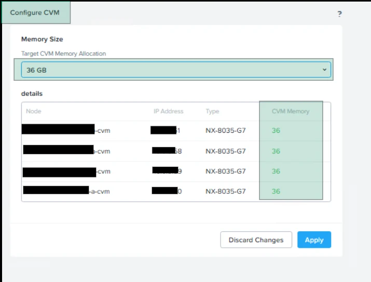Click the 36 memory value in the first row
Image resolution: width=371 pixels, height=282 pixels.
point(276,131)
